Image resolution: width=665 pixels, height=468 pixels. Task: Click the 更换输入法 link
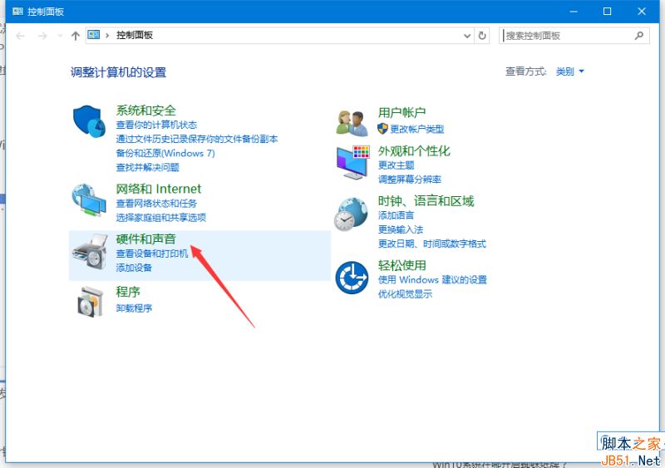401,229
